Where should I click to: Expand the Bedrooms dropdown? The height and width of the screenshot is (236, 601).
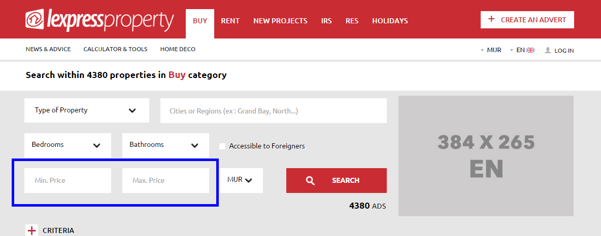click(x=68, y=145)
